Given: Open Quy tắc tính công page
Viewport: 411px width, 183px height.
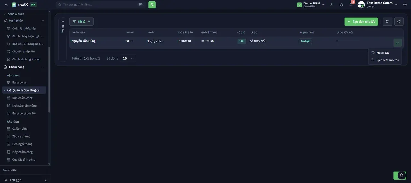Looking at the screenshot, I should click(24, 160).
